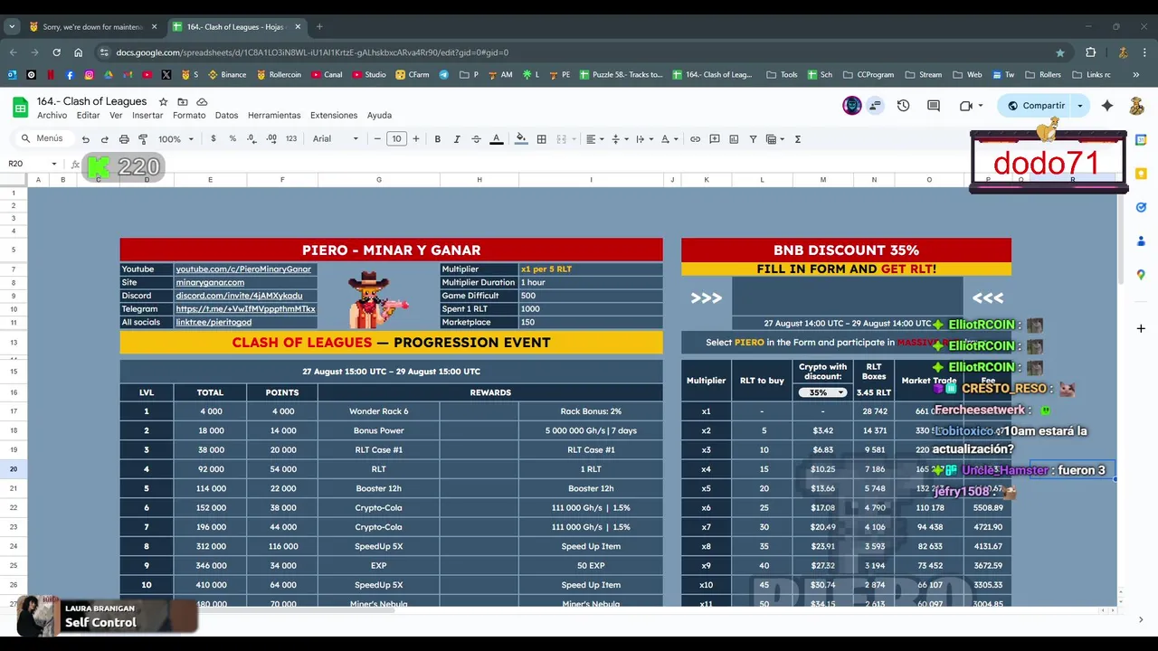Open the Insertar menu

(x=147, y=116)
